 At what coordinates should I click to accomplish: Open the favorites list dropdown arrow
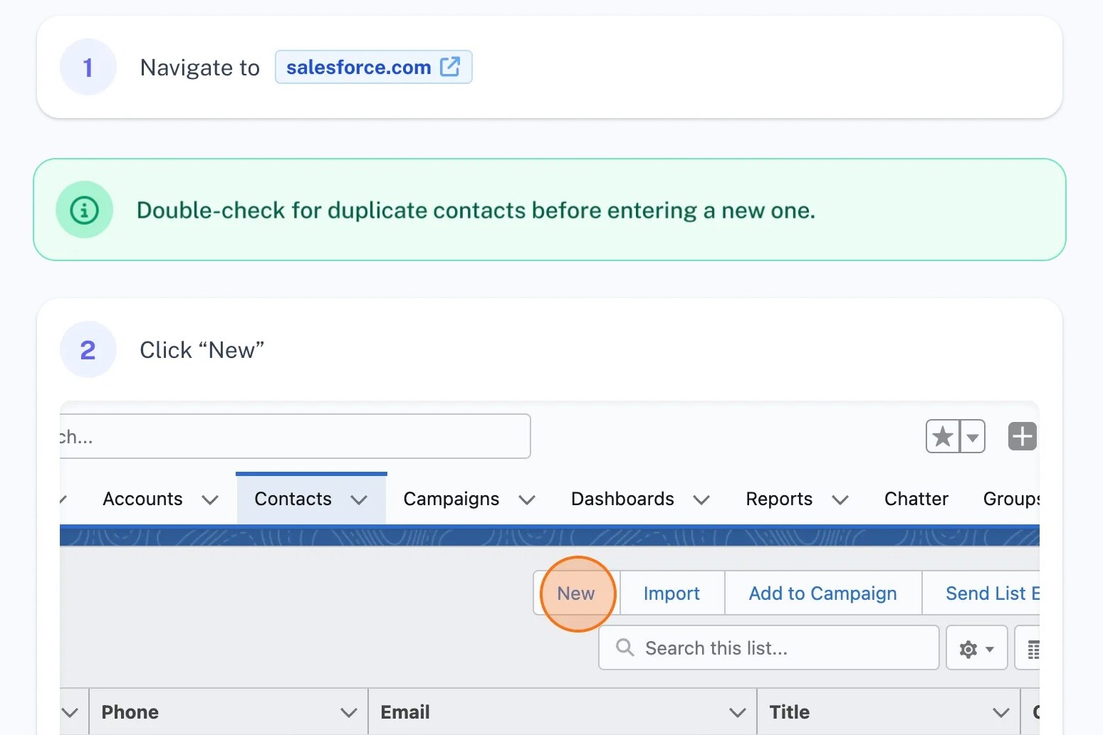pyautogui.click(x=973, y=436)
